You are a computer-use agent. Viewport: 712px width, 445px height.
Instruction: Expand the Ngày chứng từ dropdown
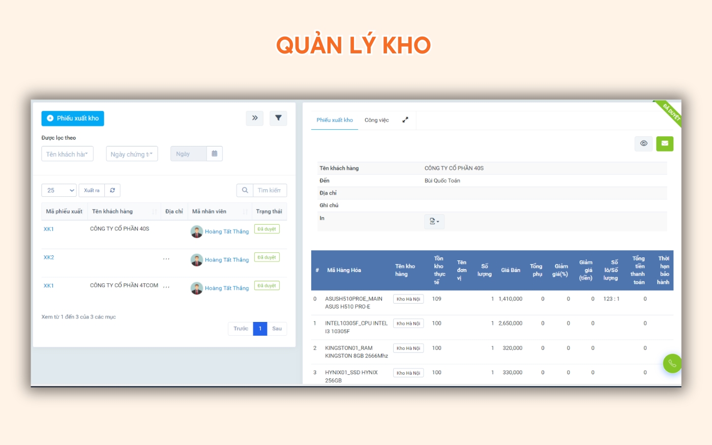pyautogui.click(x=132, y=153)
